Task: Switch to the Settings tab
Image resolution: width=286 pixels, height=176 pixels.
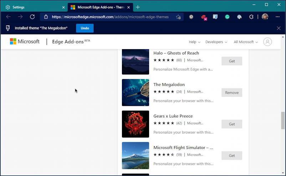Action: (x=34, y=7)
